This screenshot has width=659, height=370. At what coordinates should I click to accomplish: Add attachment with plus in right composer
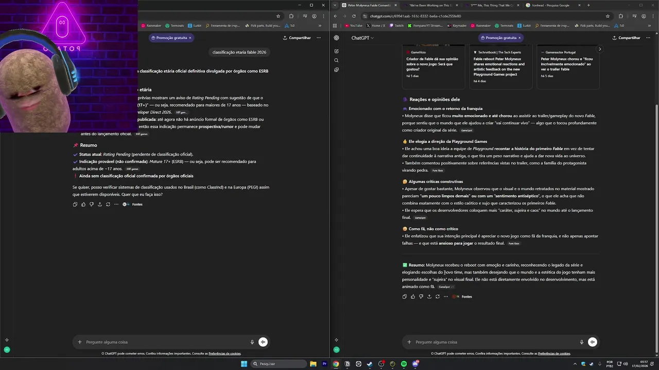tap(409, 342)
